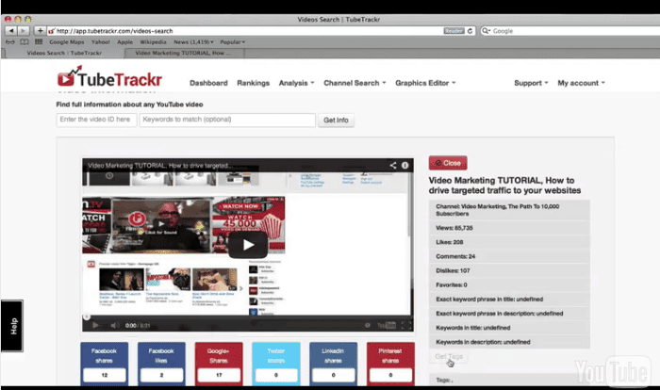Expand the Popular bookmarks folder

click(x=232, y=42)
